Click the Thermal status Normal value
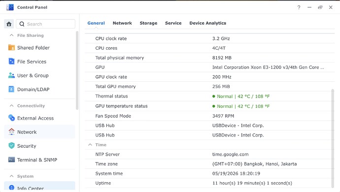 241,96
